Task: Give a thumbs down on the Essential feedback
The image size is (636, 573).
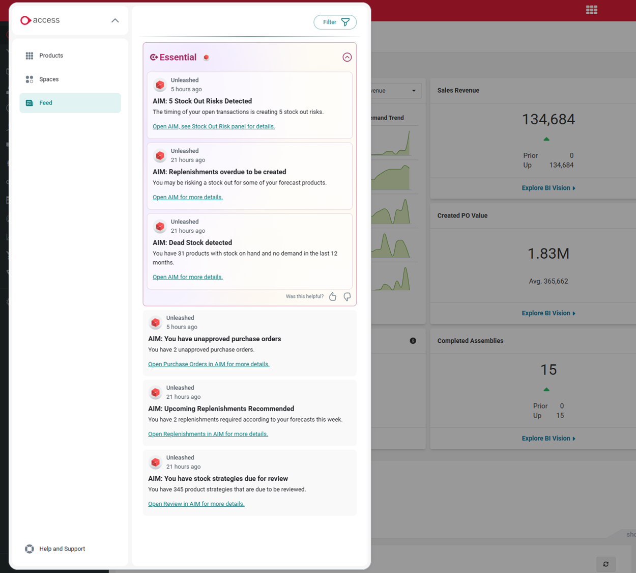Action: (347, 296)
